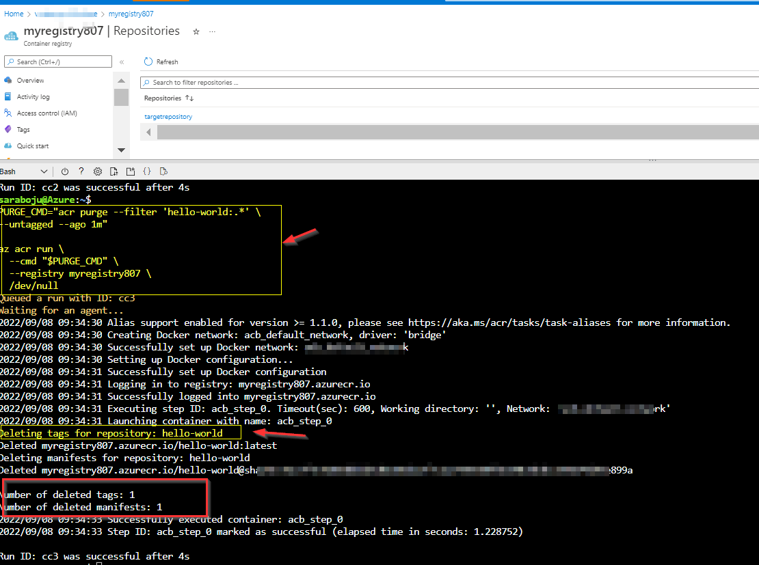Viewport: 759px width, 565px height.
Task: Open the web preview icon
Action: 163,171
